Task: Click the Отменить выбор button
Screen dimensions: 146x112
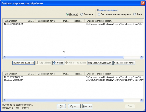Action: [76, 63]
